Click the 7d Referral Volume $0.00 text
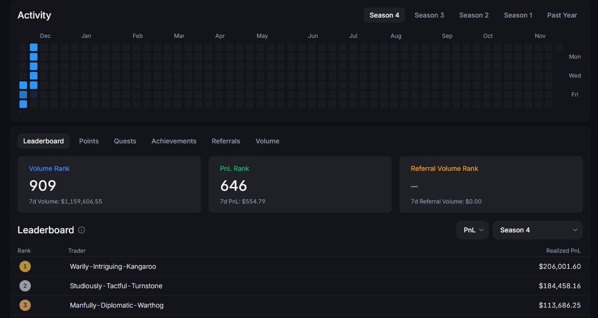Image resolution: width=598 pixels, height=318 pixels. [446, 202]
